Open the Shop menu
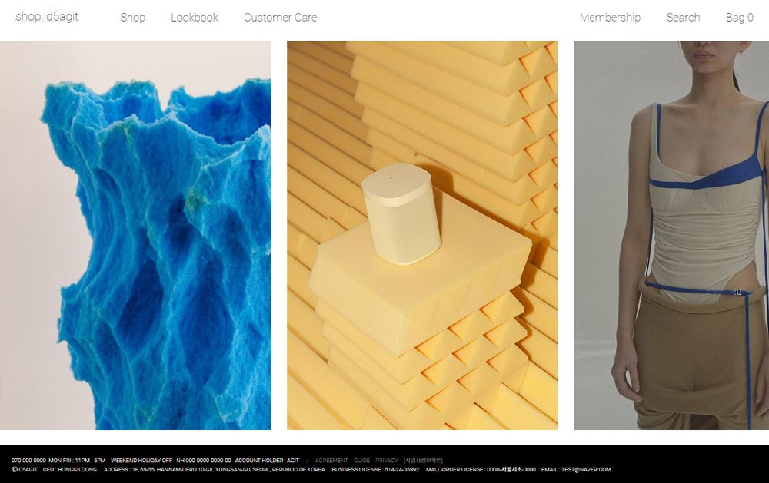The height and width of the screenshot is (483, 769). [x=132, y=18]
